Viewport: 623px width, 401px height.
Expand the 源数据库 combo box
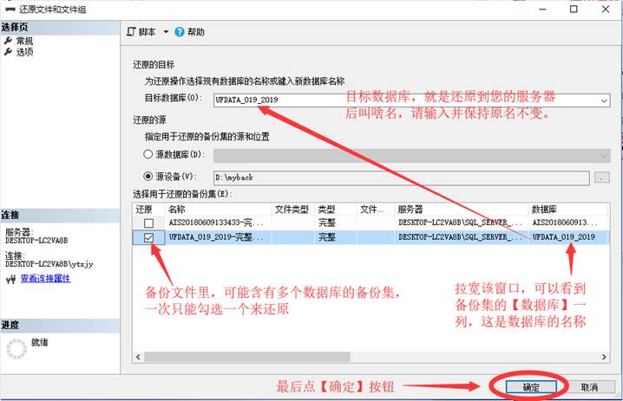(604, 156)
